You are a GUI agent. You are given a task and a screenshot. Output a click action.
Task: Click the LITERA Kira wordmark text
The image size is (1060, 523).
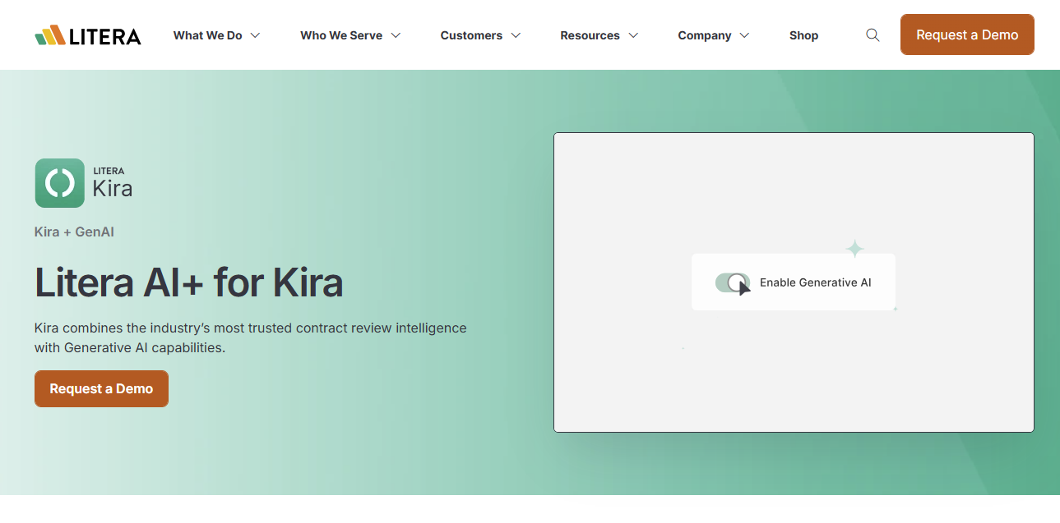pyautogui.click(x=113, y=184)
